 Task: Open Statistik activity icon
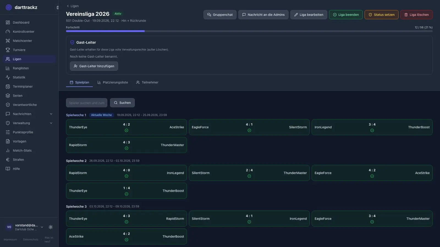click(x=8, y=77)
